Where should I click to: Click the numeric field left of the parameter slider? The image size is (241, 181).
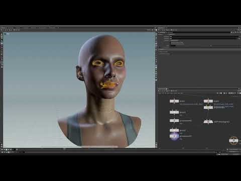(173, 46)
